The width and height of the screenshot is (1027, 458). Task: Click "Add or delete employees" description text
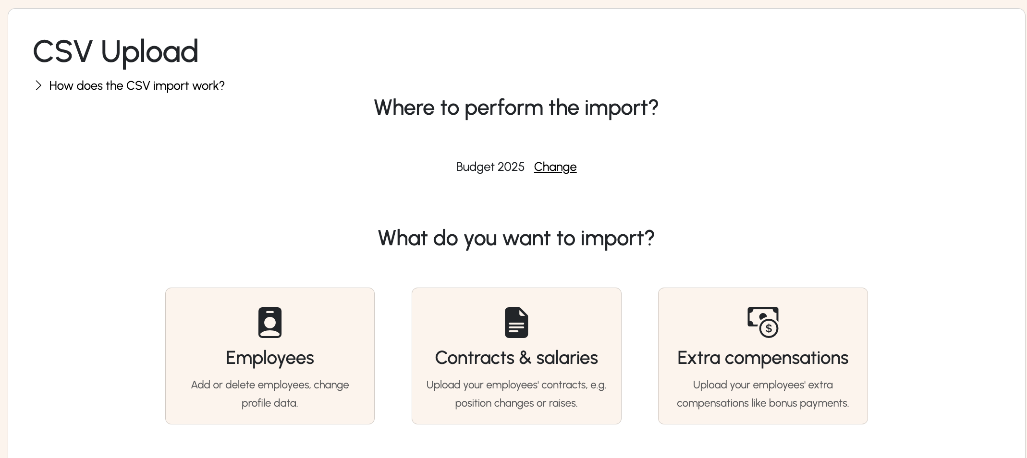(x=270, y=394)
